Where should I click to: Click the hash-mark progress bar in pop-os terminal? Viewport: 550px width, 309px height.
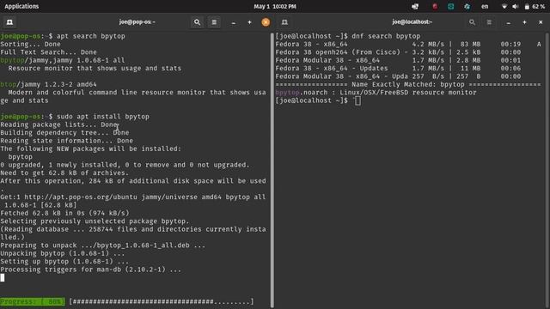tap(162, 301)
